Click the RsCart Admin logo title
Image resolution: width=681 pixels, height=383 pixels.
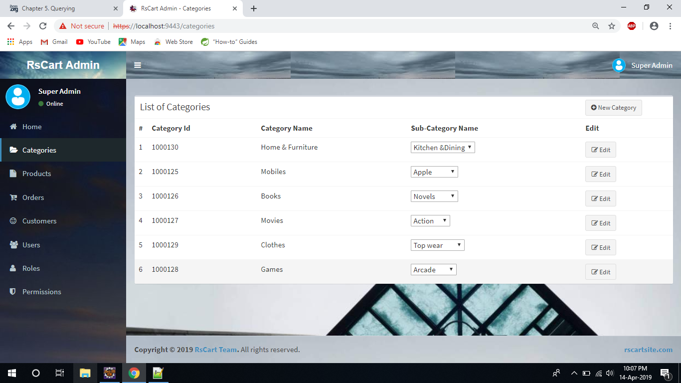63,65
